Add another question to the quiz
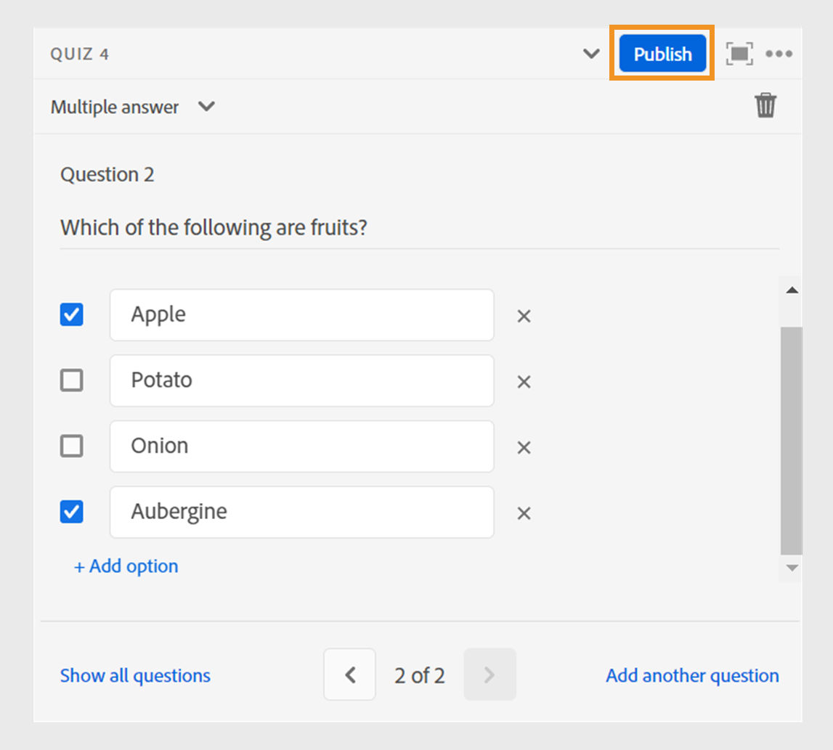Screen dimensions: 833x750 pyautogui.click(x=692, y=675)
